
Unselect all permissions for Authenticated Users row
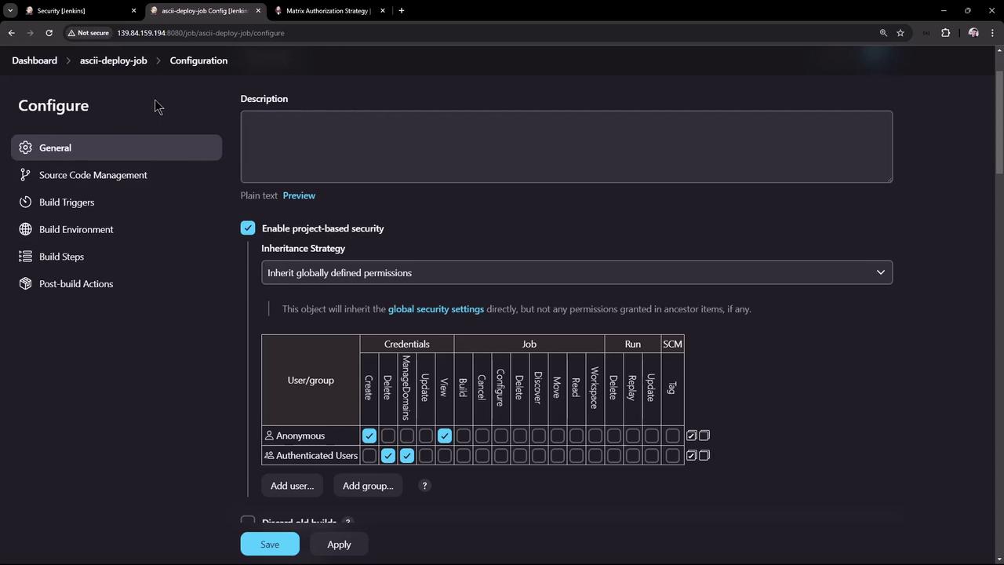pyautogui.click(x=704, y=455)
